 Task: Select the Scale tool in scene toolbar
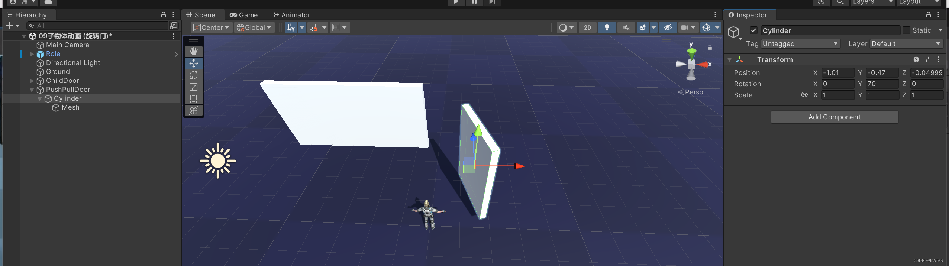pyautogui.click(x=194, y=87)
